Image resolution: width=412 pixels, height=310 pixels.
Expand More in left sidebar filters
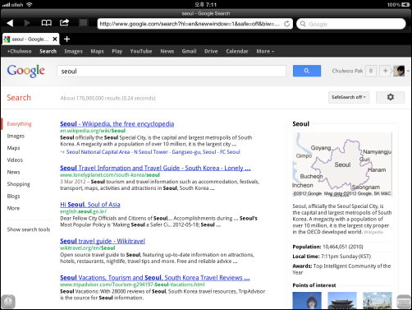click(x=13, y=208)
